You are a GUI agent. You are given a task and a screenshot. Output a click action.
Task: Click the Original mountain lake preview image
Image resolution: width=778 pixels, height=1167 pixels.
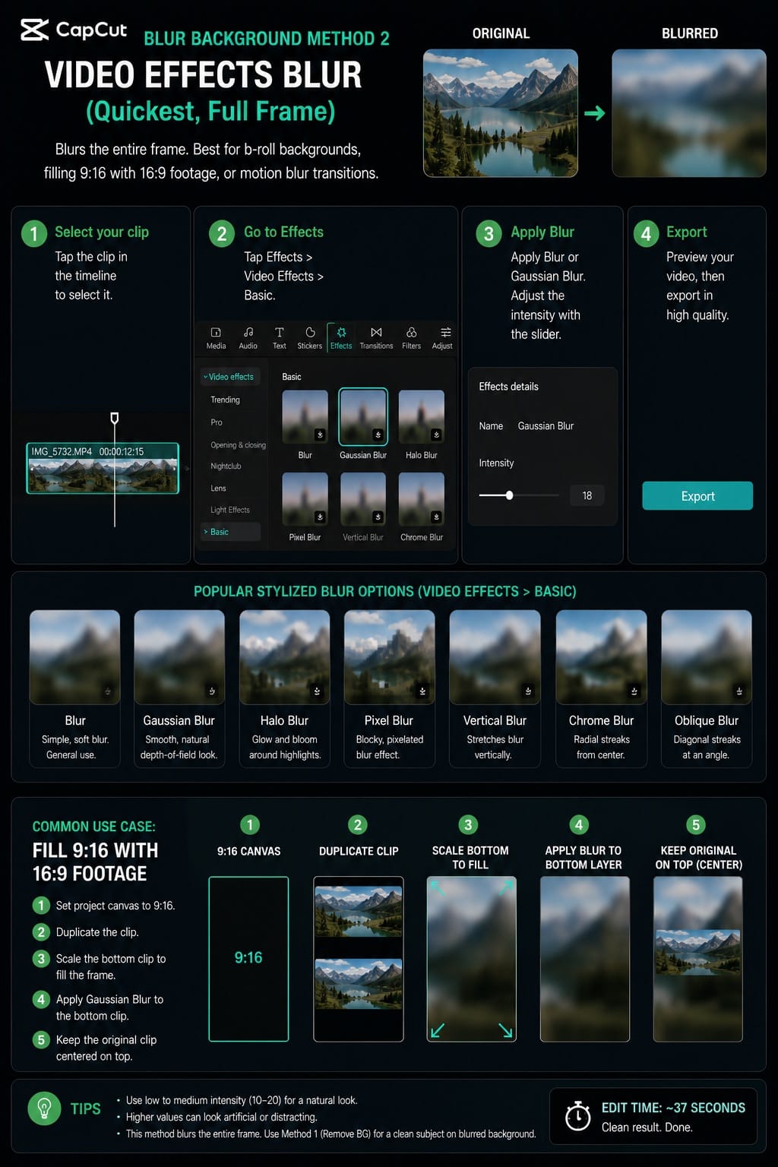501,113
